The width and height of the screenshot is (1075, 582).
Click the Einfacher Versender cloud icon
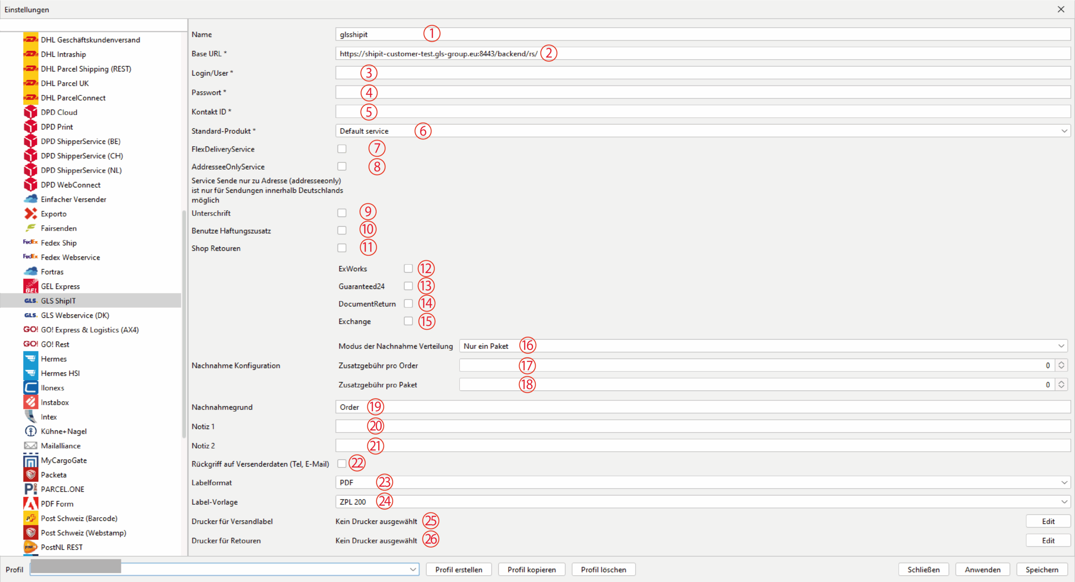coord(31,199)
